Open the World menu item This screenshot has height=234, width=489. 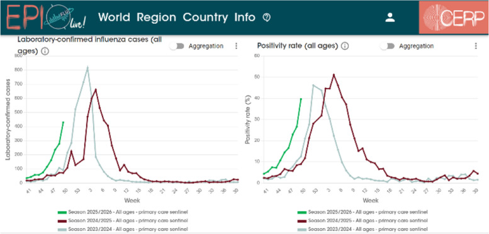114,18
